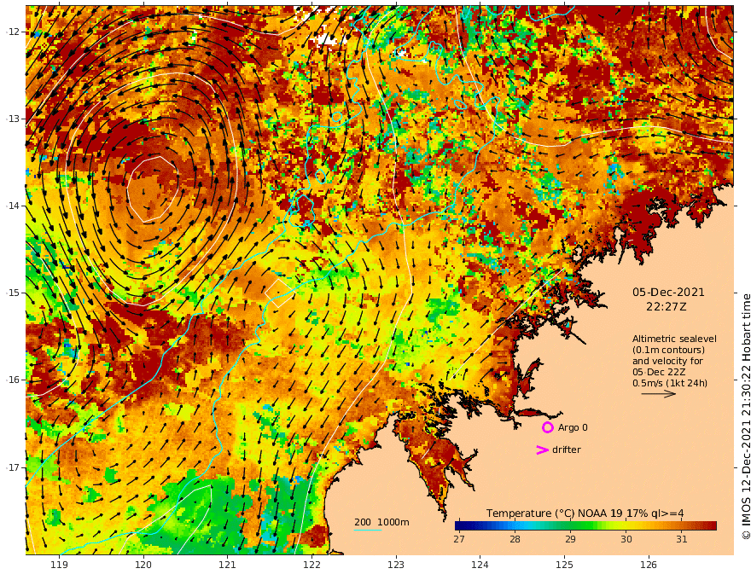The width and height of the screenshot is (751, 580).
Task: Click the latitude axis label -12
Action: (x=14, y=32)
